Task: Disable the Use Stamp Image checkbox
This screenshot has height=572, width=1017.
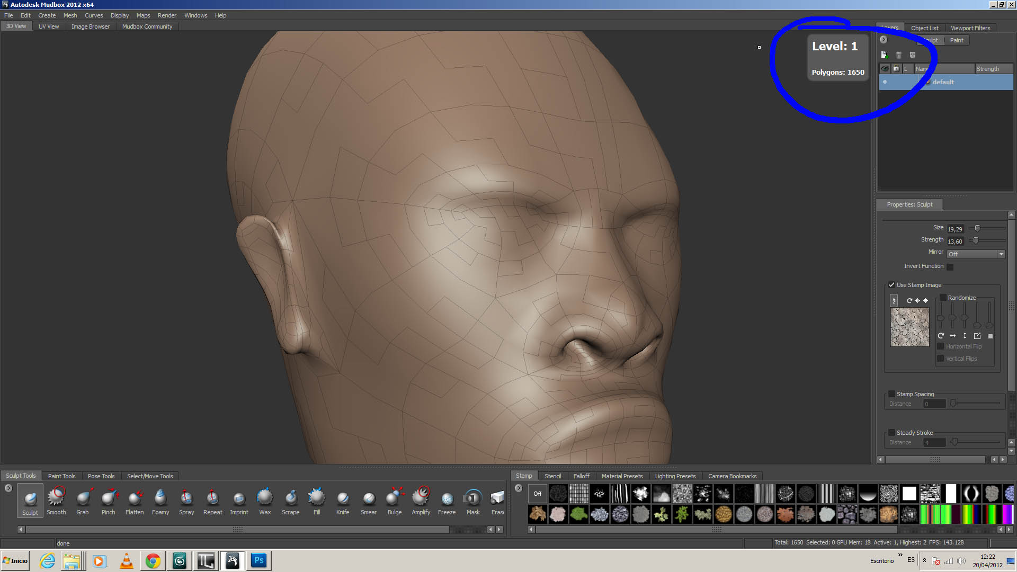Action: (892, 285)
